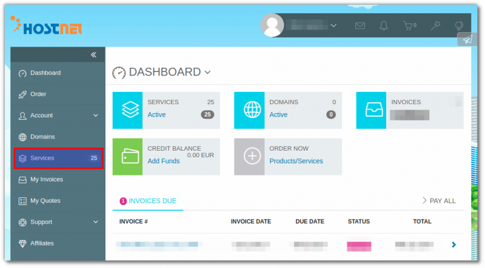Open Account menu in the sidebar
Image resolution: width=485 pixels, height=268 pixels.
(58, 116)
